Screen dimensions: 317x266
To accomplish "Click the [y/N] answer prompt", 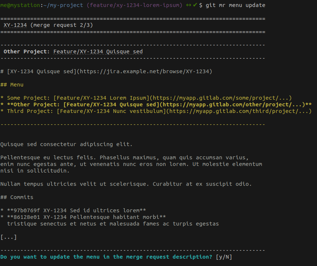I will [224, 257].
